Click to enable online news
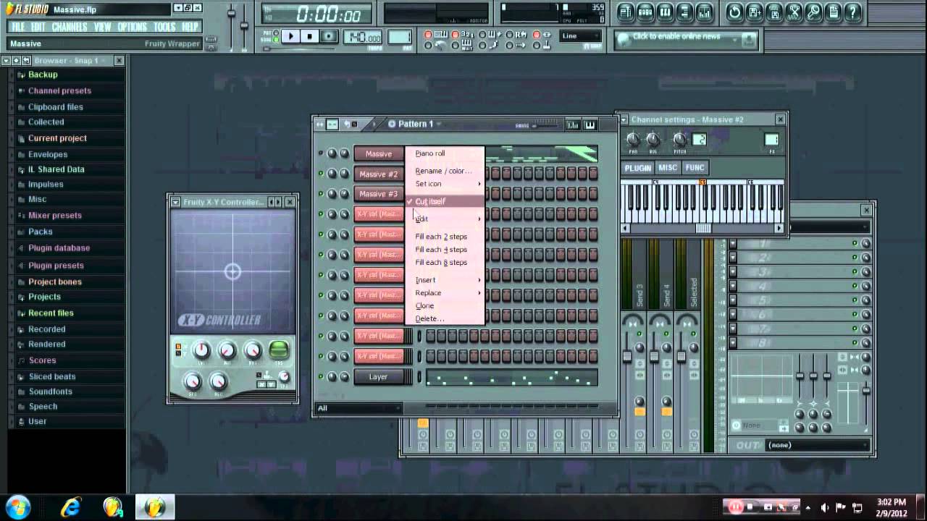Viewport: 927px width, 521px height. [x=676, y=37]
